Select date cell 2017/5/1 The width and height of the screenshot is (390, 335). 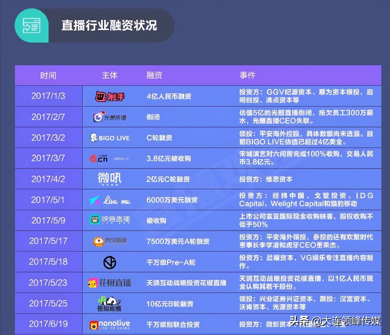48,200
